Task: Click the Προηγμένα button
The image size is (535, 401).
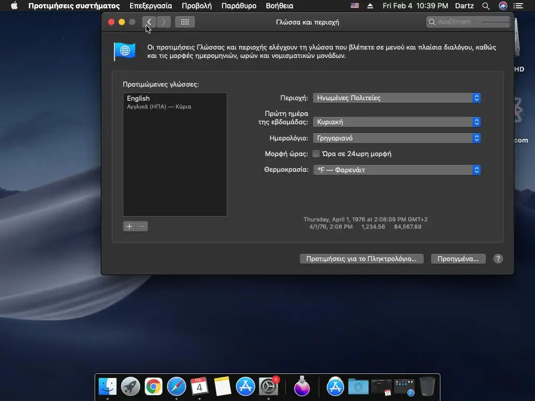Action: tap(458, 259)
